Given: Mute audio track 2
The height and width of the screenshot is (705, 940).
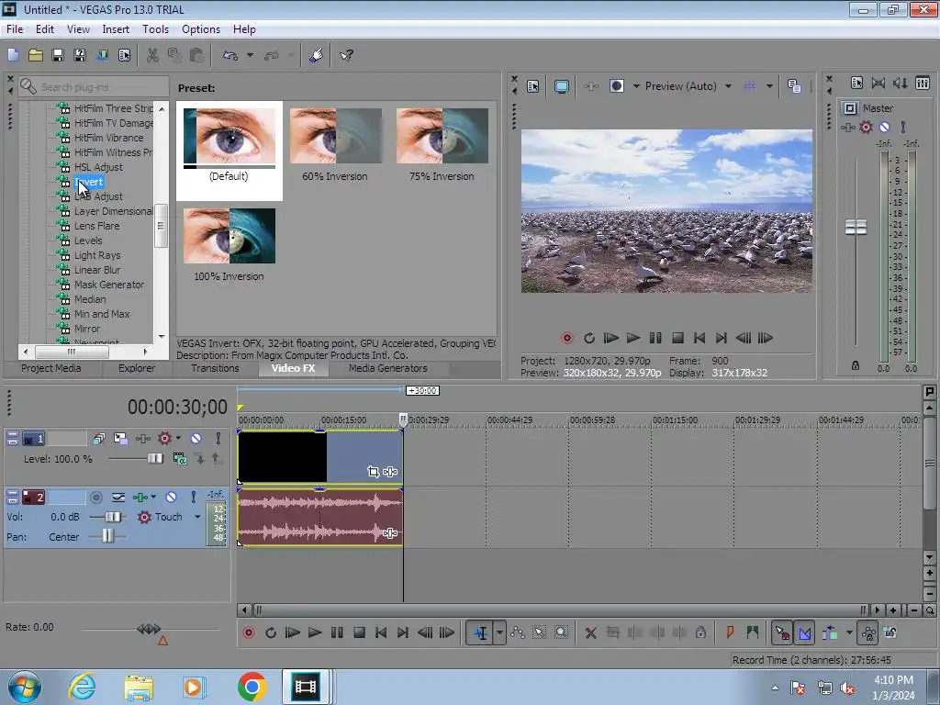Looking at the screenshot, I should pyautogui.click(x=171, y=497).
